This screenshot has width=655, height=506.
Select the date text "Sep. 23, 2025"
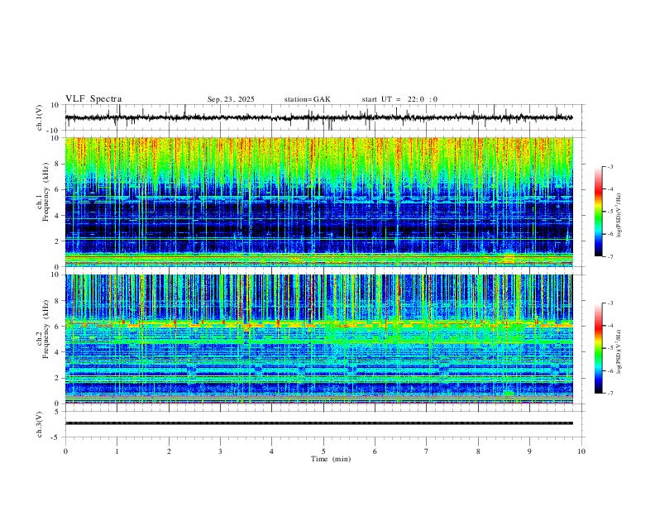(231, 99)
